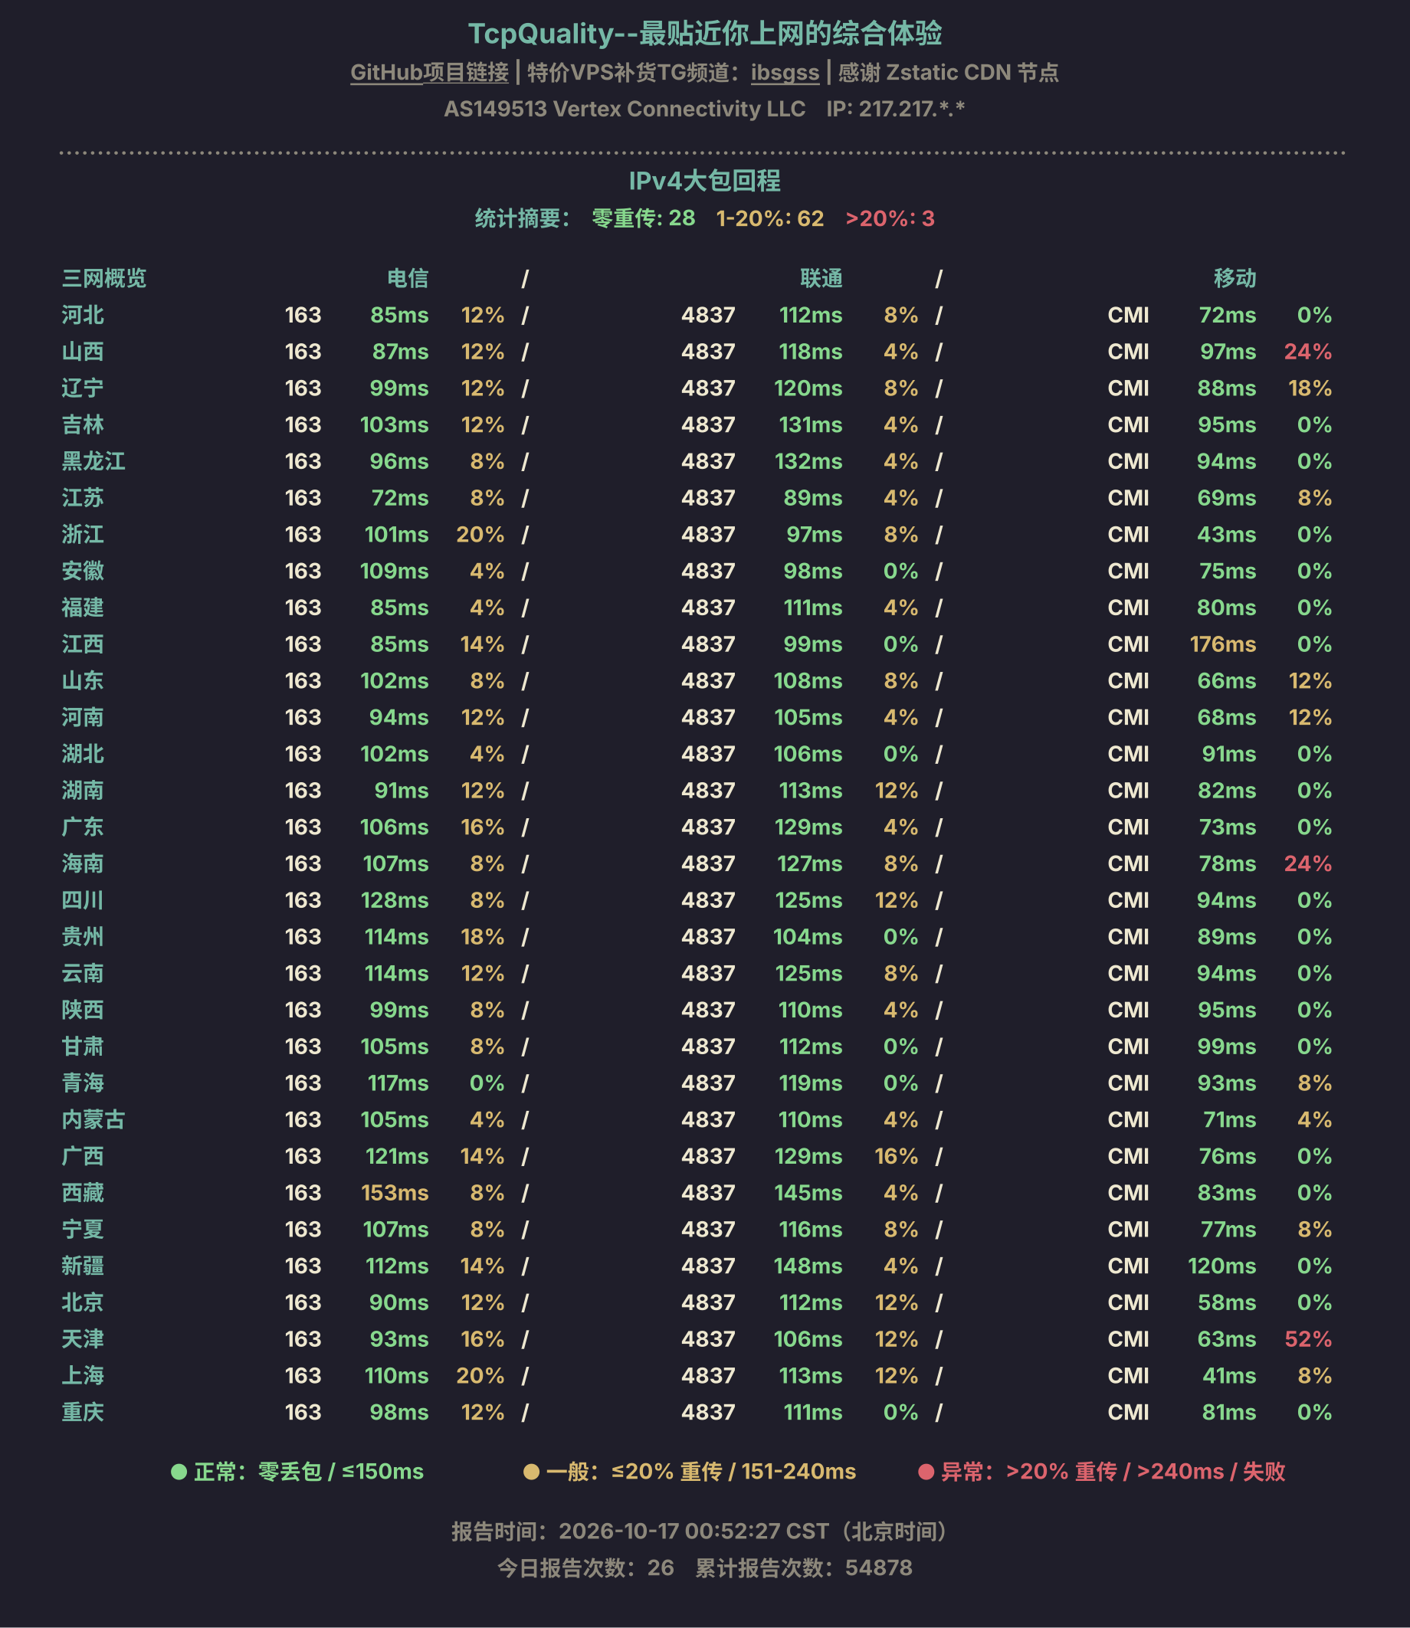
Task: Open the GitHub项目链接 link
Action: pyautogui.click(x=429, y=72)
